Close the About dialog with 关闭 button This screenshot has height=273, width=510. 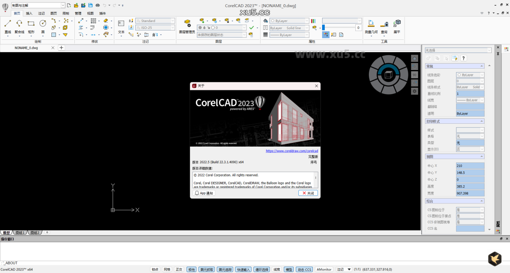click(308, 193)
